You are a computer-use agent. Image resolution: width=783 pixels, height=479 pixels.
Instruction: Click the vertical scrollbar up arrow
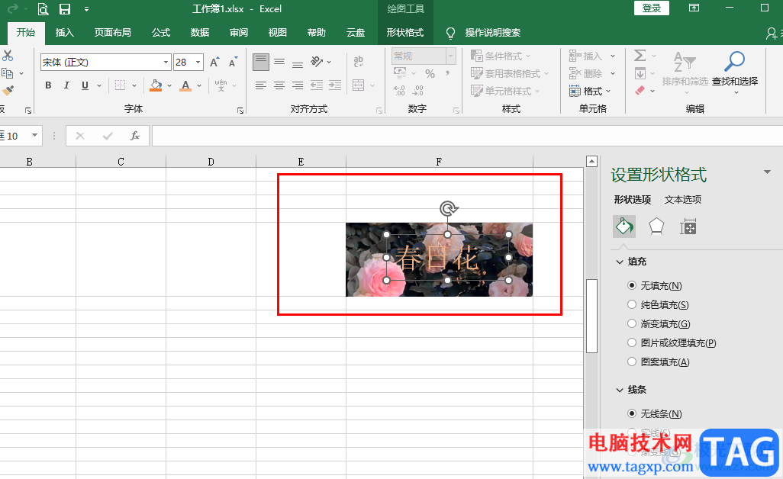click(591, 161)
